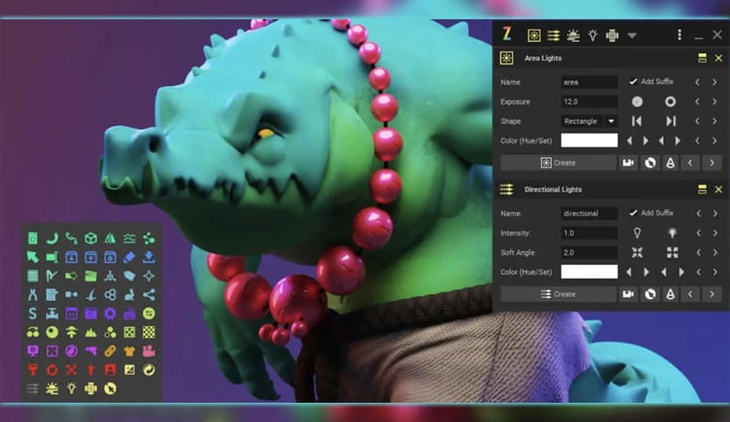Viewport: 730px width, 422px height.
Task: Click left chevron on the Shape row
Action: 697,121
